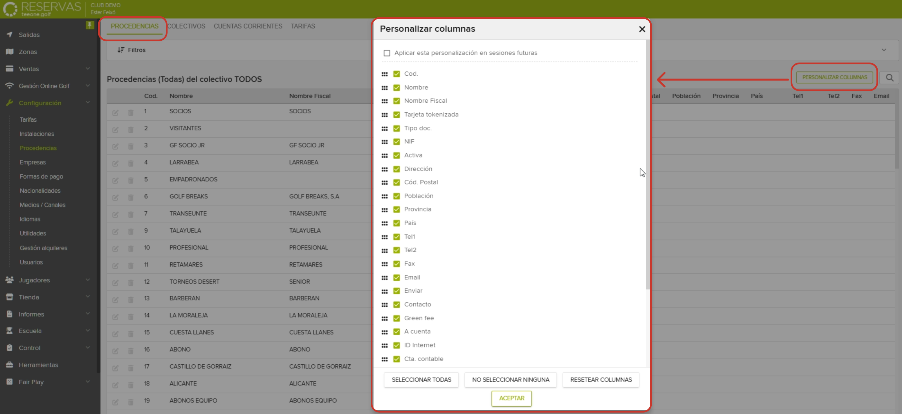Click the Salidas navigation icon

(x=10, y=34)
